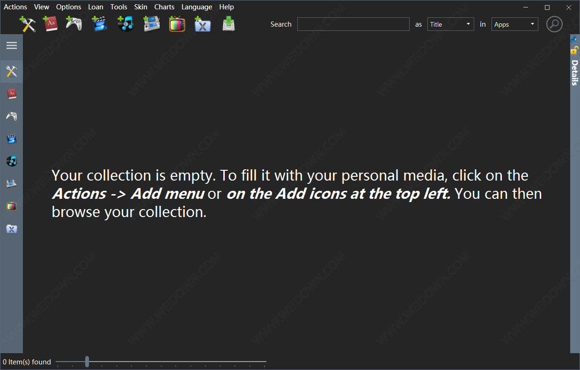The width and height of the screenshot is (580, 370).
Task: Click the Add Books toolbar icon
Action: (x=50, y=24)
